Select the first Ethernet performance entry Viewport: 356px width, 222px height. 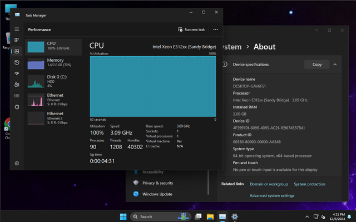pos(53,100)
